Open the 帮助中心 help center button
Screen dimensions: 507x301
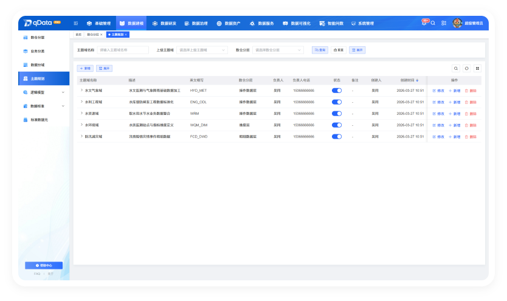44,266
